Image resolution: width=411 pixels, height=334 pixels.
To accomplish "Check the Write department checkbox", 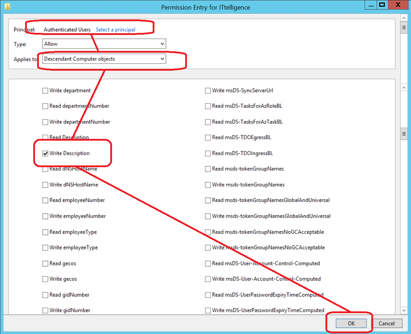I will (x=45, y=91).
